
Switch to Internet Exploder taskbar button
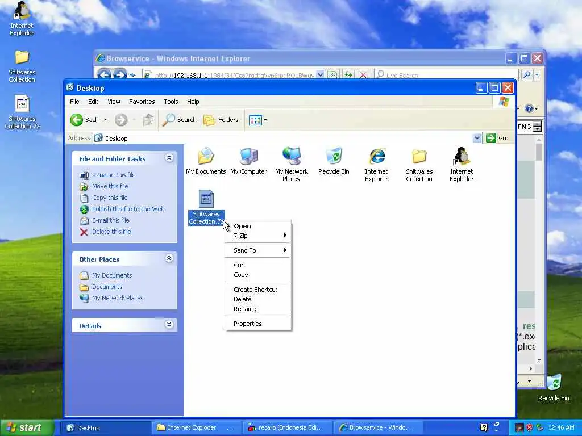tap(197, 428)
